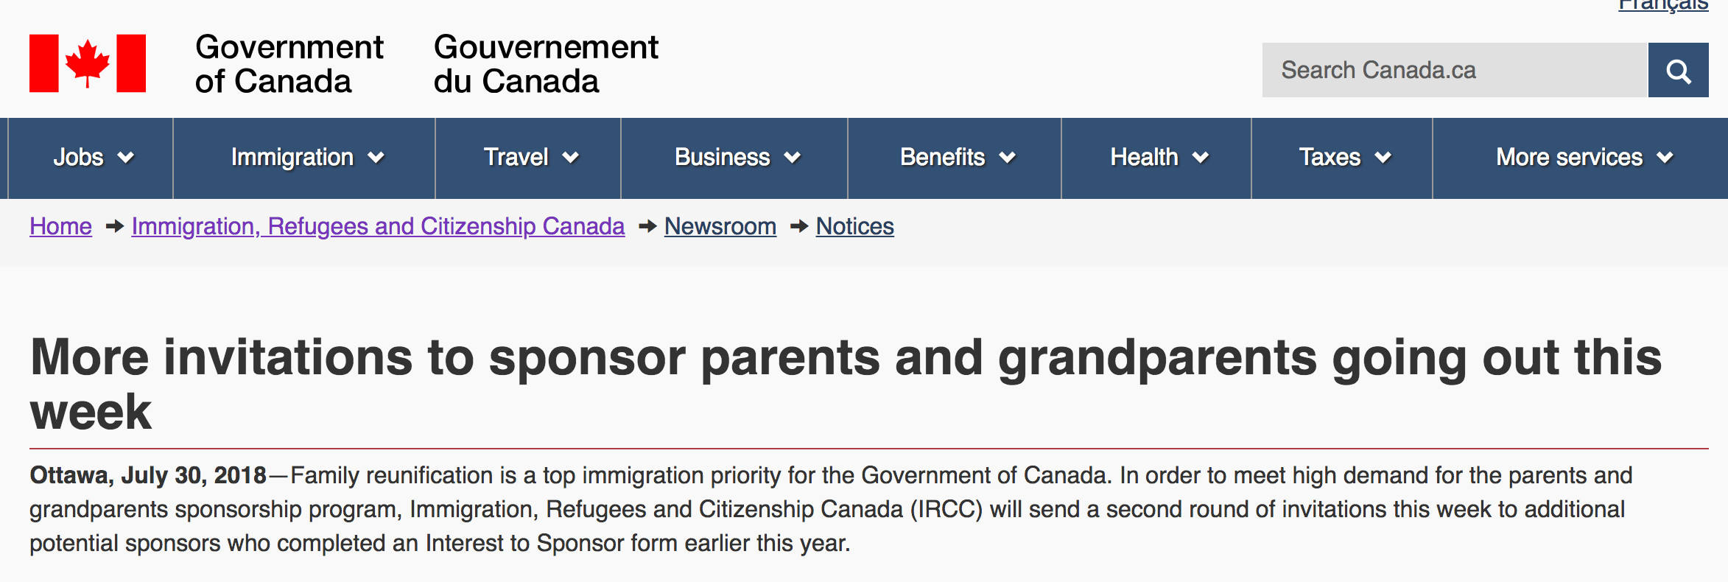Image resolution: width=1728 pixels, height=582 pixels.
Task: Open the Jobs menu item
Action: point(78,158)
